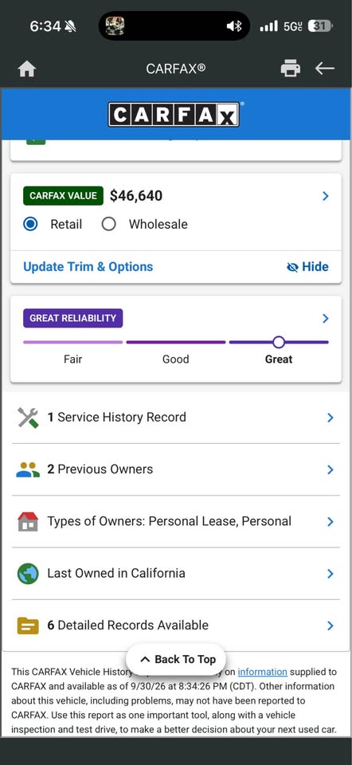Open the 2 Previous Owners chevron
This screenshot has width=352, height=765.
point(330,470)
